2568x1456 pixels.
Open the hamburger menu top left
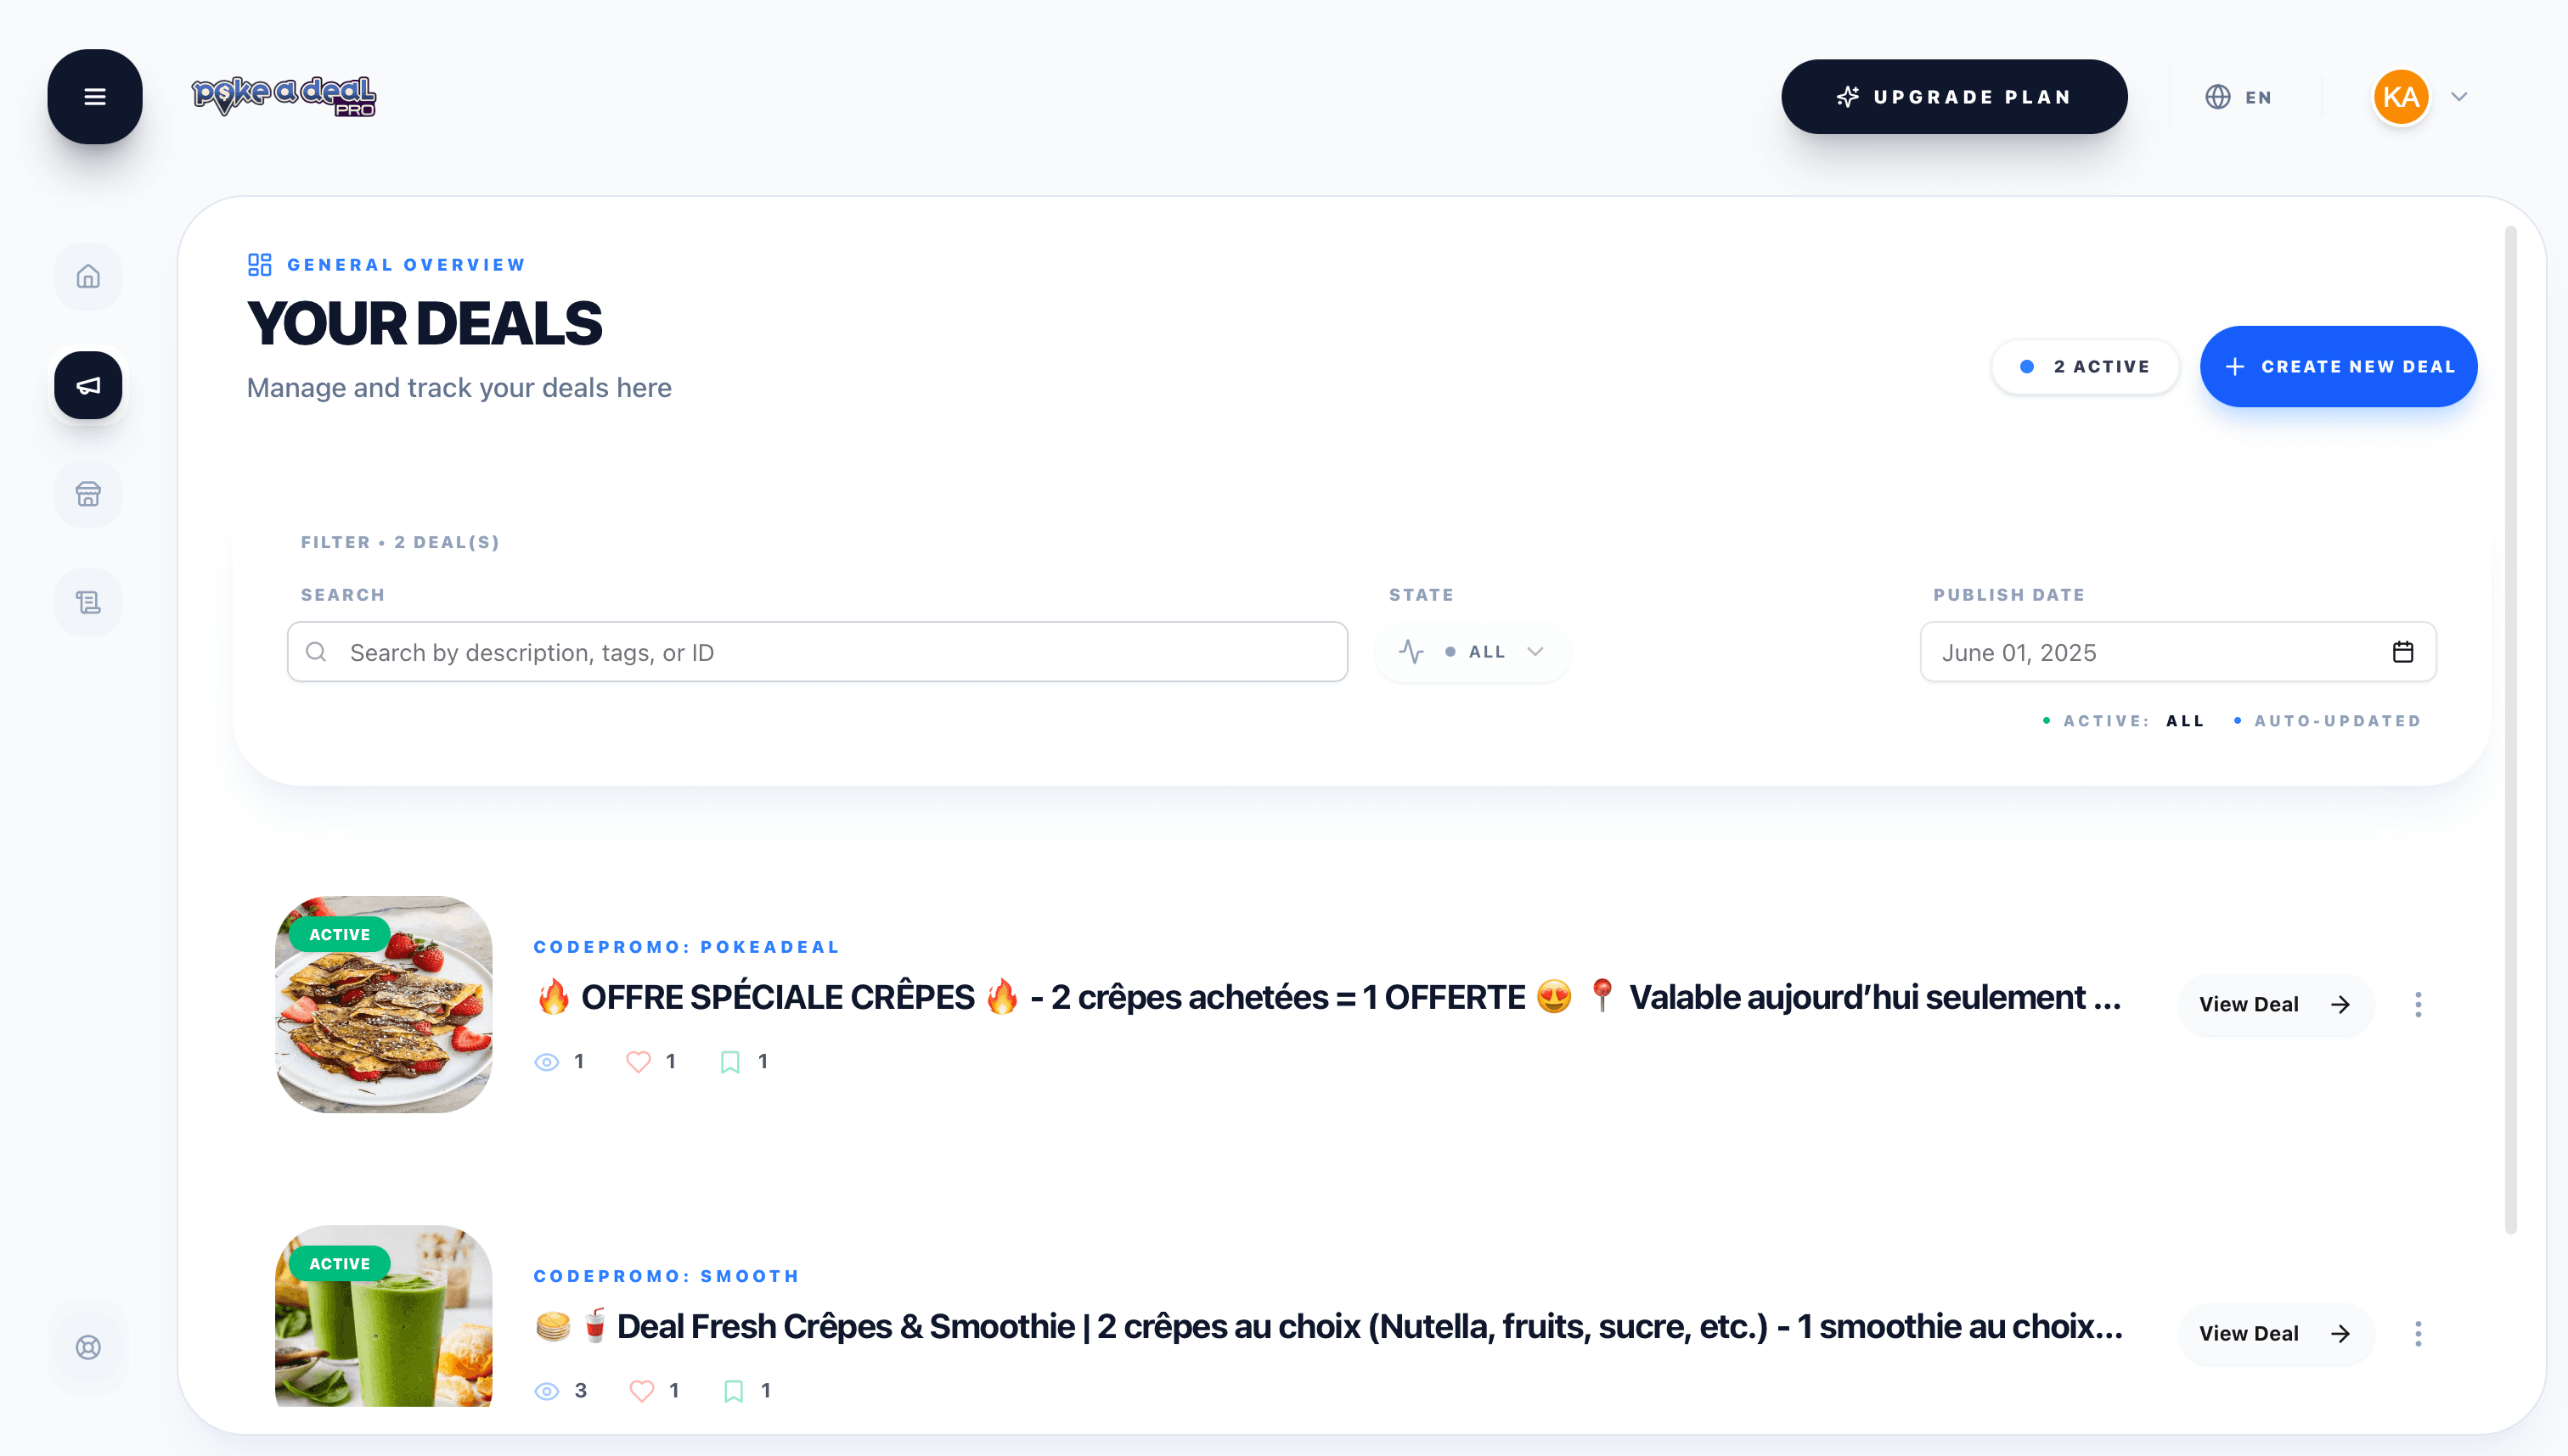pos(94,96)
